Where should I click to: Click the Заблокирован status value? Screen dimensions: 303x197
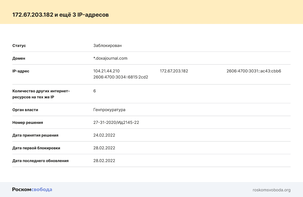tap(107, 46)
